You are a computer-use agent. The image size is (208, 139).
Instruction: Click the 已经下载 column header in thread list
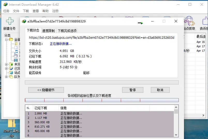click(46, 108)
